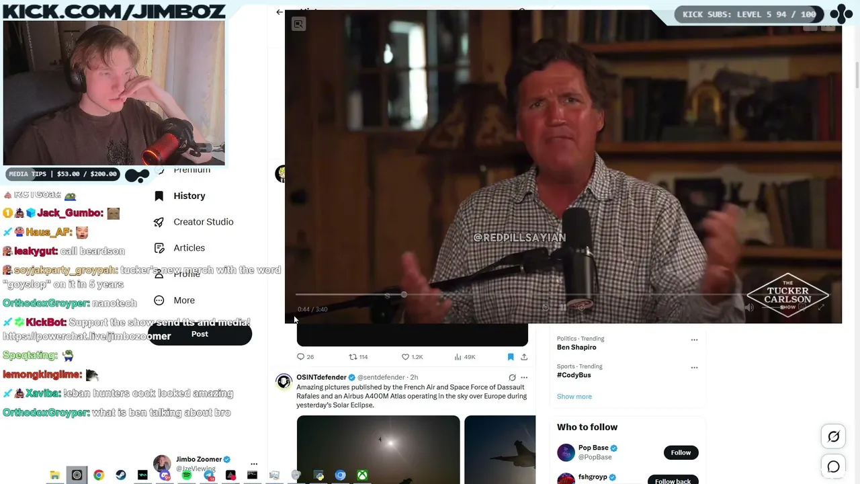Open image search icon on video corner
This screenshot has width=860, height=484.
coord(298,24)
